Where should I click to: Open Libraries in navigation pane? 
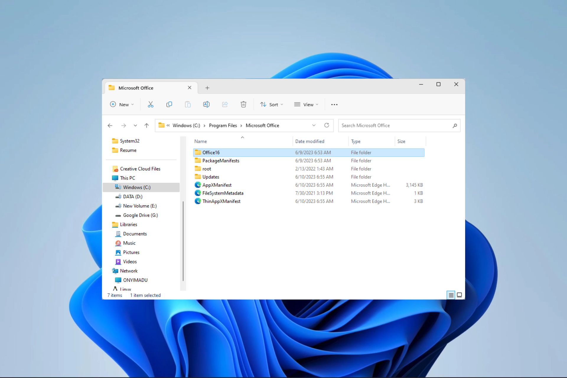(x=128, y=224)
